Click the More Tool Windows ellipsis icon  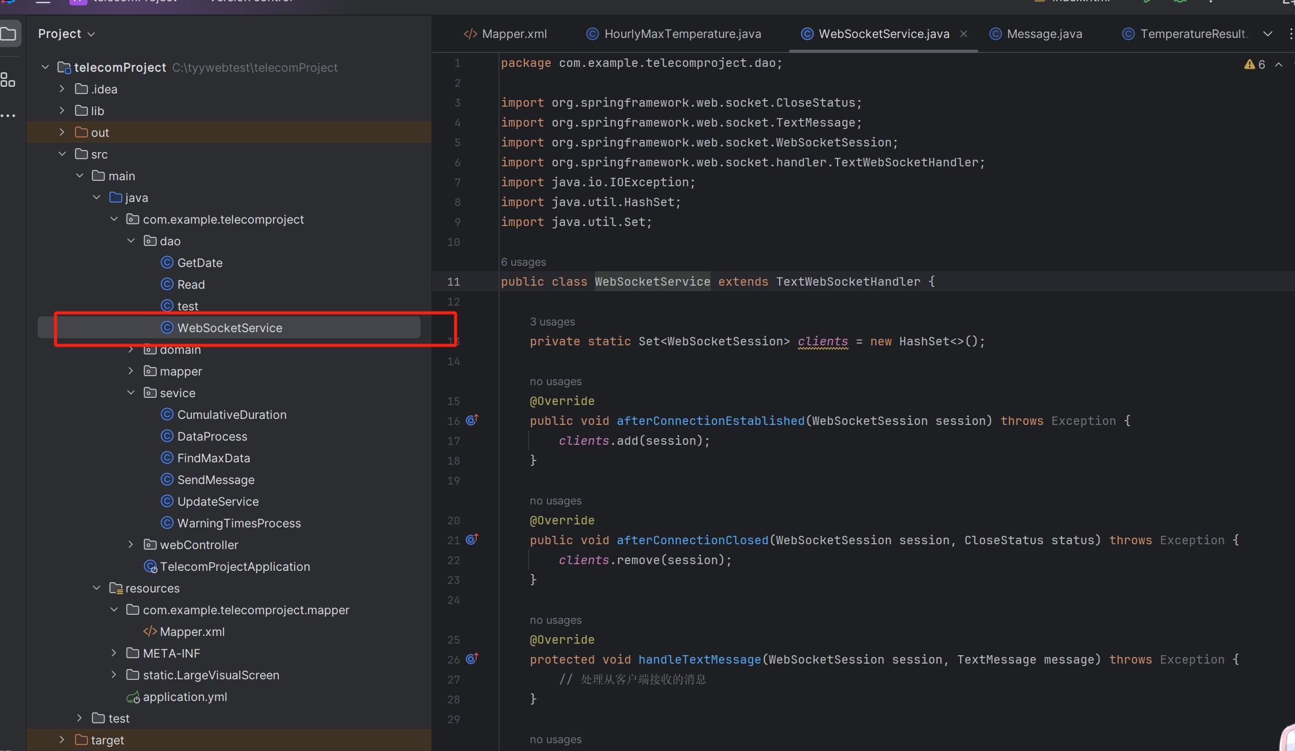tap(8, 115)
